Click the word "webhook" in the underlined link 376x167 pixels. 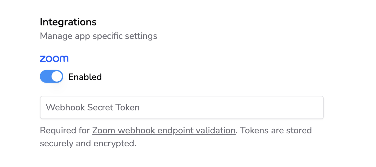coord(135,130)
